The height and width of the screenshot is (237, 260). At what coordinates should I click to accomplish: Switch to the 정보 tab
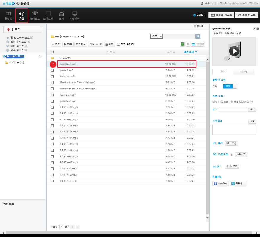(x=223, y=71)
